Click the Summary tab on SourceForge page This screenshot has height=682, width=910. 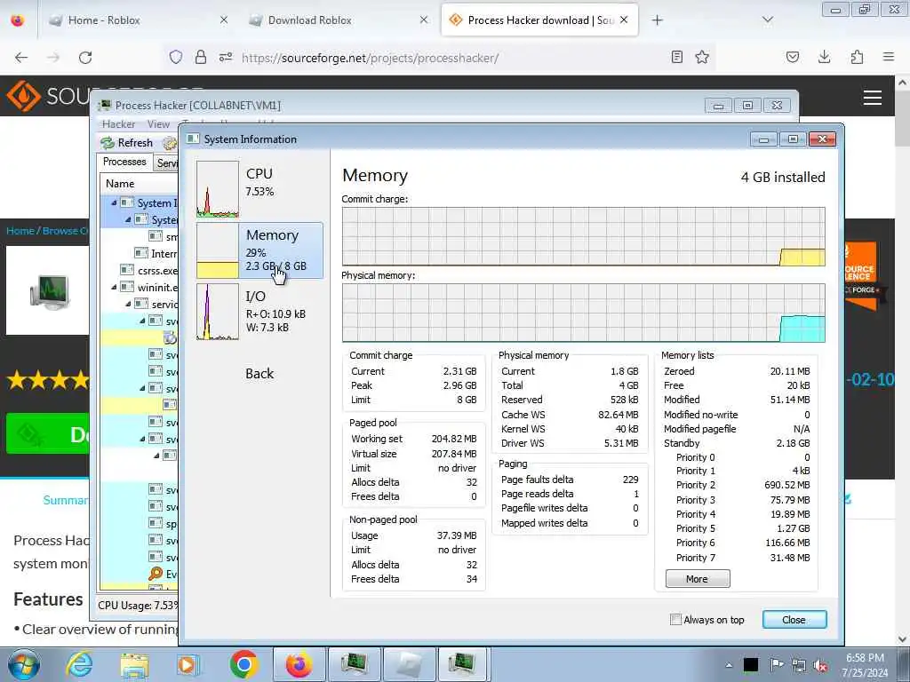click(66, 500)
